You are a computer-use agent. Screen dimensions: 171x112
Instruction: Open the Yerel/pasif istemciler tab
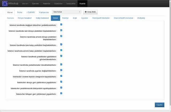101,18
